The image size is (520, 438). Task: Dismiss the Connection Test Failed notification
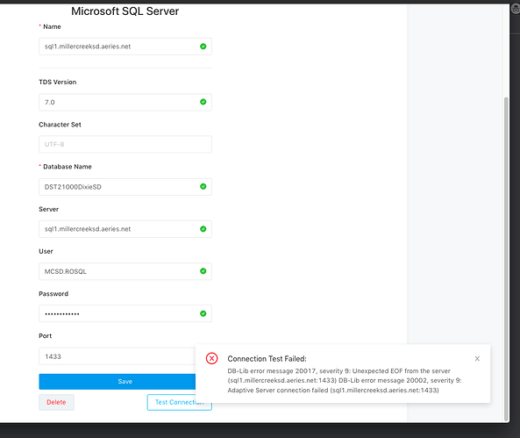coord(477,359)
